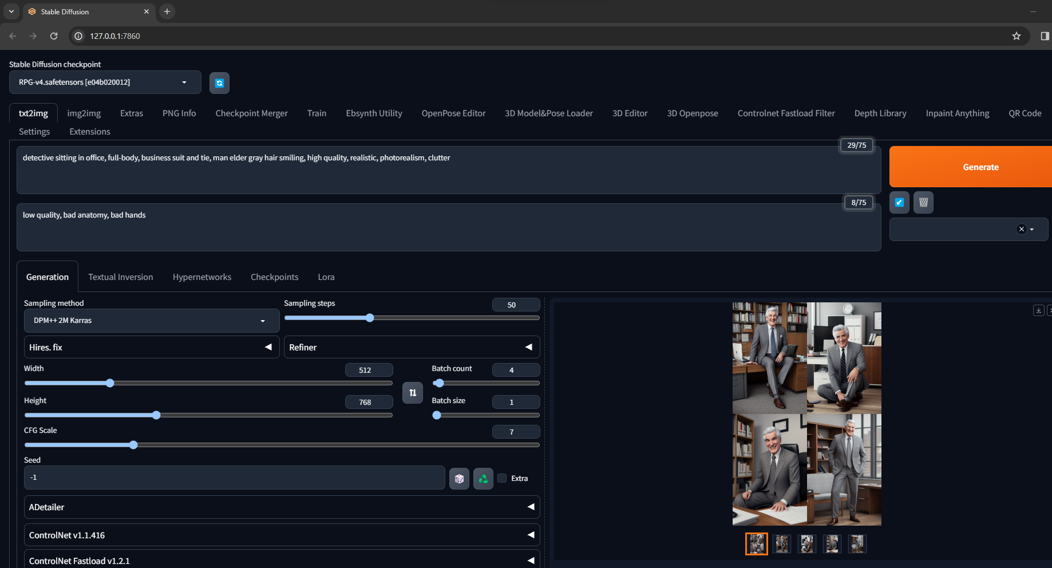The image size is (1052, 568).
Task: Expand the ADetailer panel
Action: point(282,507)
